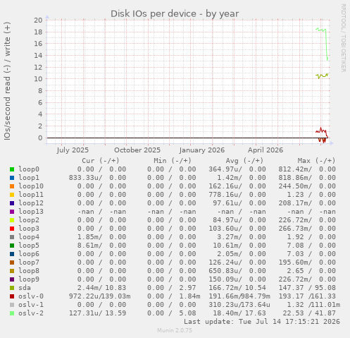Select the loop4 legend label
Image resolution: width=350 pixels, height=338 pixels.
29,237
